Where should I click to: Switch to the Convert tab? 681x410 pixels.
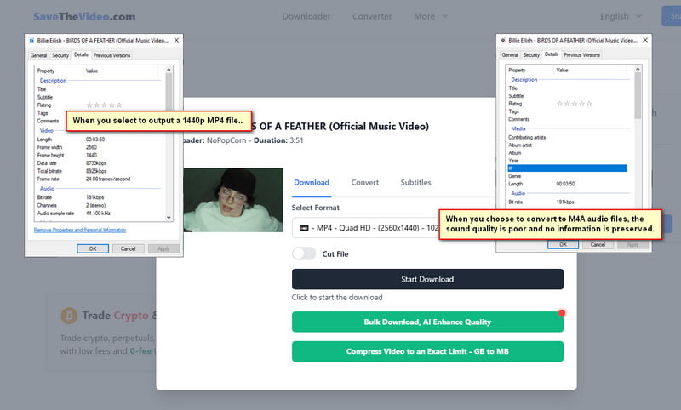pyautogui.click(x=365, y=183)
